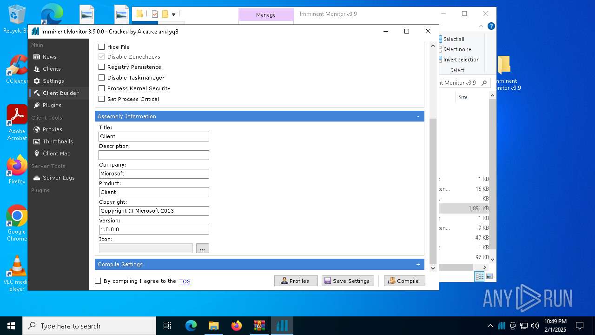Enable the Hide File checkbox
Screen dimensions: 595x335
point(102,47)
